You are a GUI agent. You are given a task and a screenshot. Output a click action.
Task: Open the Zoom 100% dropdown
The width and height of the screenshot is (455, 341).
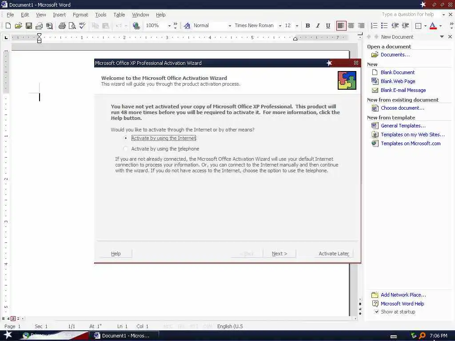[169, 26]
